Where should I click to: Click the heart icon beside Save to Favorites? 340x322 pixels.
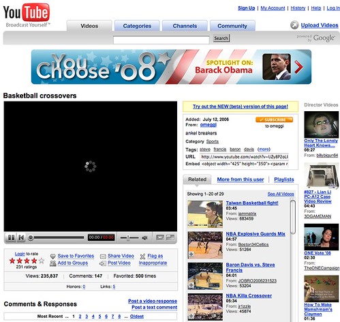(x=53, y=257)
